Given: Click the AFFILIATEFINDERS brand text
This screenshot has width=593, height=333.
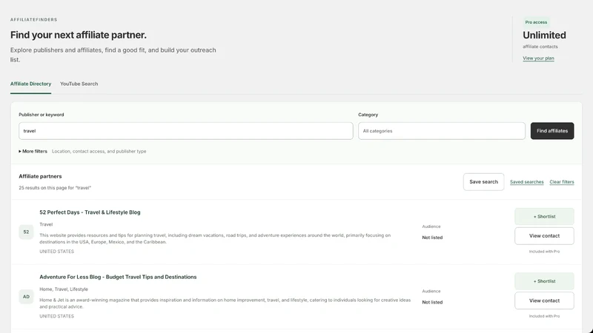Looking at the screenshot, I should click(33, 20).
